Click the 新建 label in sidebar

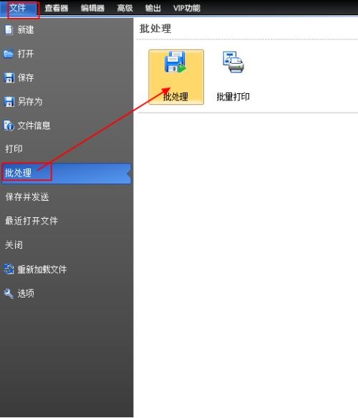coord(26,29)
